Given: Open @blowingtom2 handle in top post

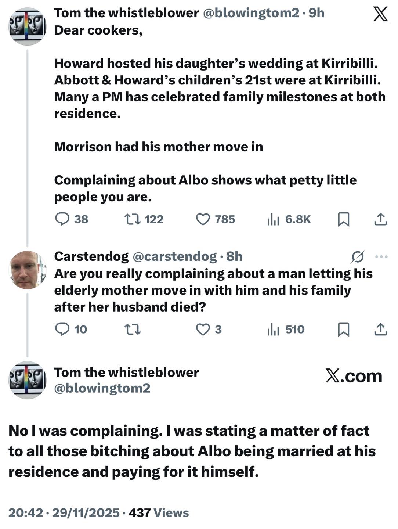Looking at the screenshot, I should click(251, 13).
